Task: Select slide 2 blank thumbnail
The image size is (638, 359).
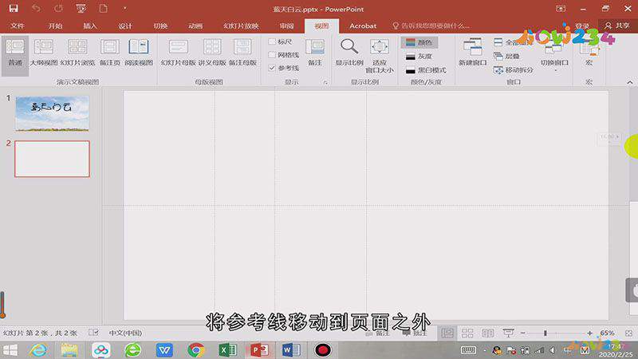Action: pyautogui.click(x=52, y=159)
